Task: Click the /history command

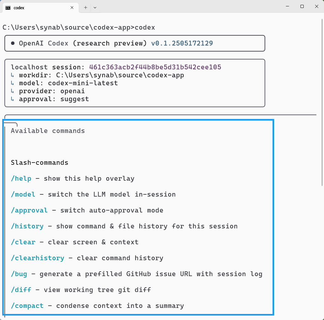Action: click(x=27, y=226)
